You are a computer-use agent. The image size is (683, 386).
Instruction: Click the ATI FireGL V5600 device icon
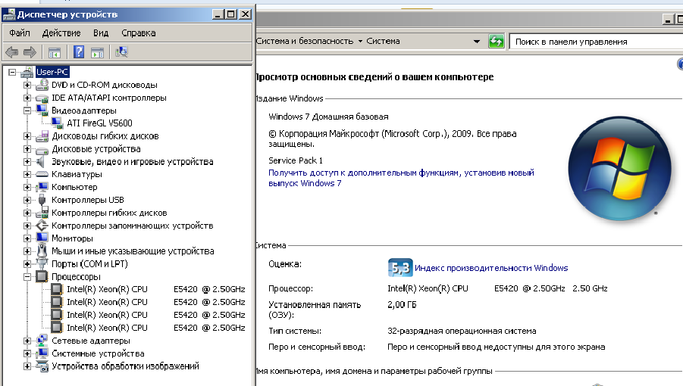click(58, 123)
